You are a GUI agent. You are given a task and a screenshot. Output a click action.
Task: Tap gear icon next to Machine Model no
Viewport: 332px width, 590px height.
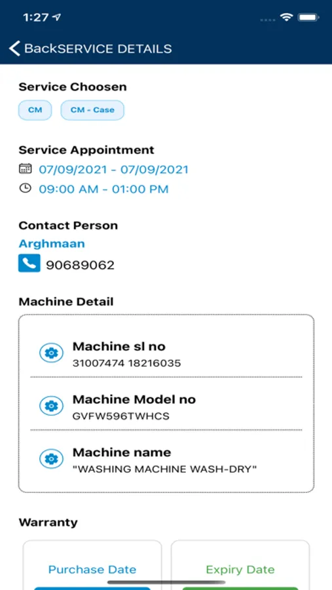[52, 406]
